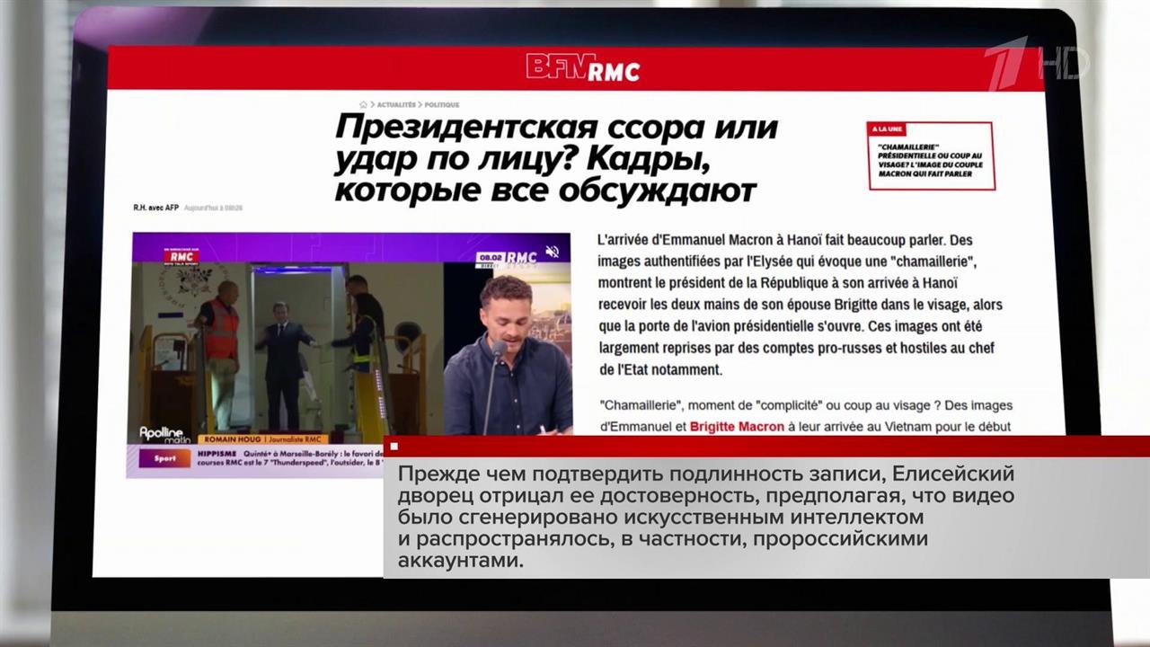Open the BFM RMC logo in header

pyautogui.click(x=582, y=67)
